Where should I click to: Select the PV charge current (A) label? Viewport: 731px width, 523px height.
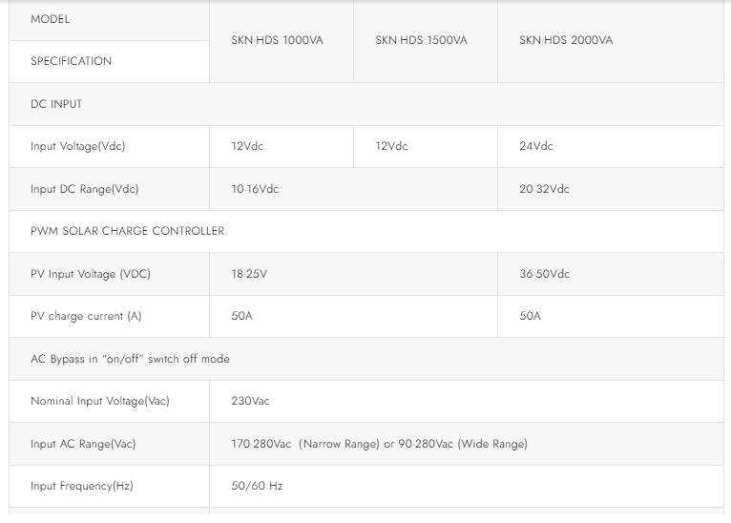click(x=86, y=316)
